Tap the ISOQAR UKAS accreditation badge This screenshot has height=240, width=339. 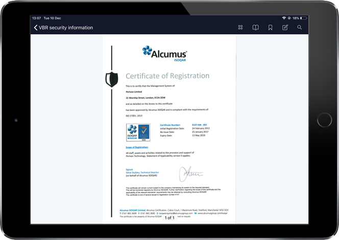point(138,132)
